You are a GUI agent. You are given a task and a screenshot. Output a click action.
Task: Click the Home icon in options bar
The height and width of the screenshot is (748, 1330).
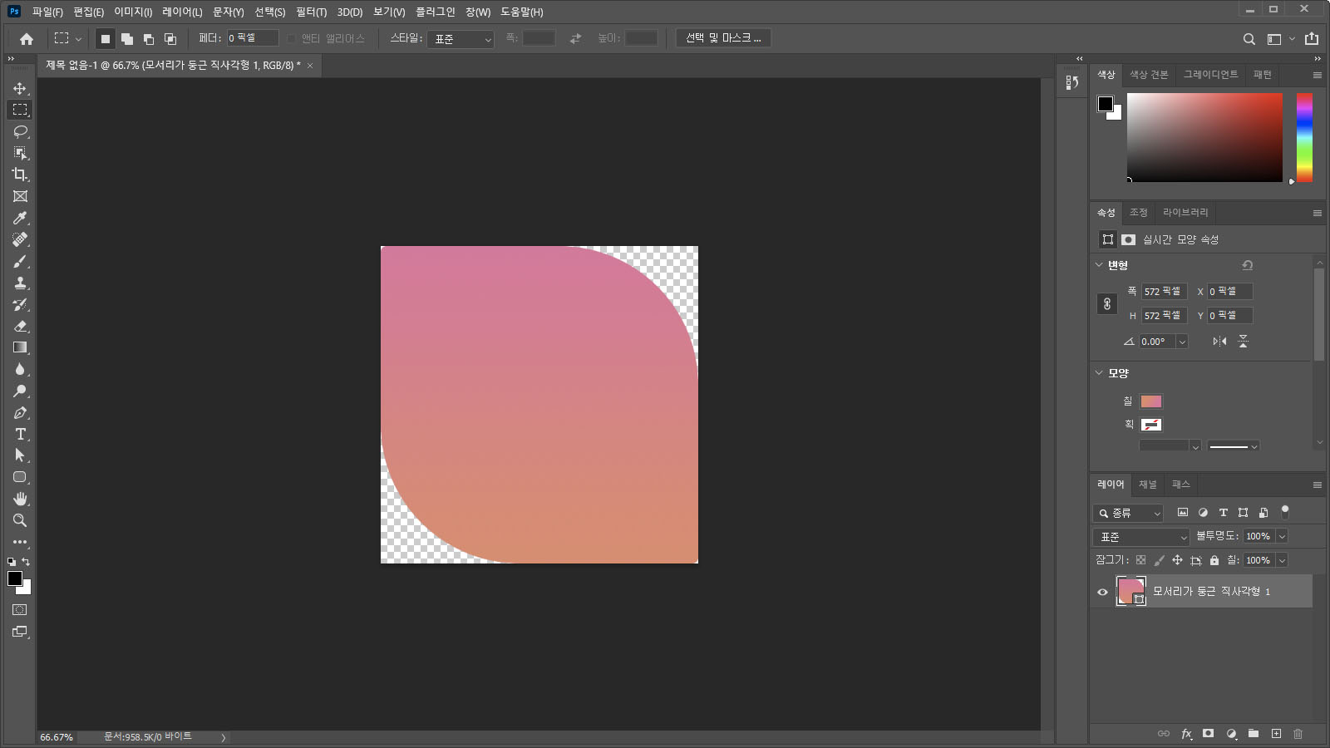tap(27, 38)
